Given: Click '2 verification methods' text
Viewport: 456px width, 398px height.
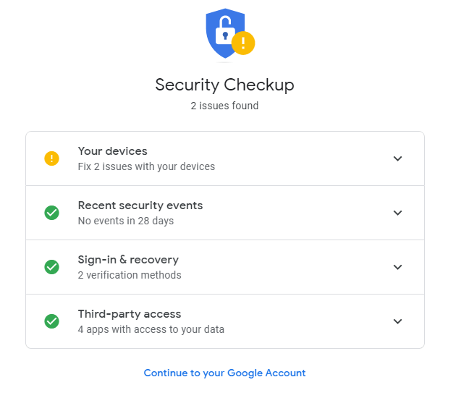Looking at the screenshot, I should (130, 275).
